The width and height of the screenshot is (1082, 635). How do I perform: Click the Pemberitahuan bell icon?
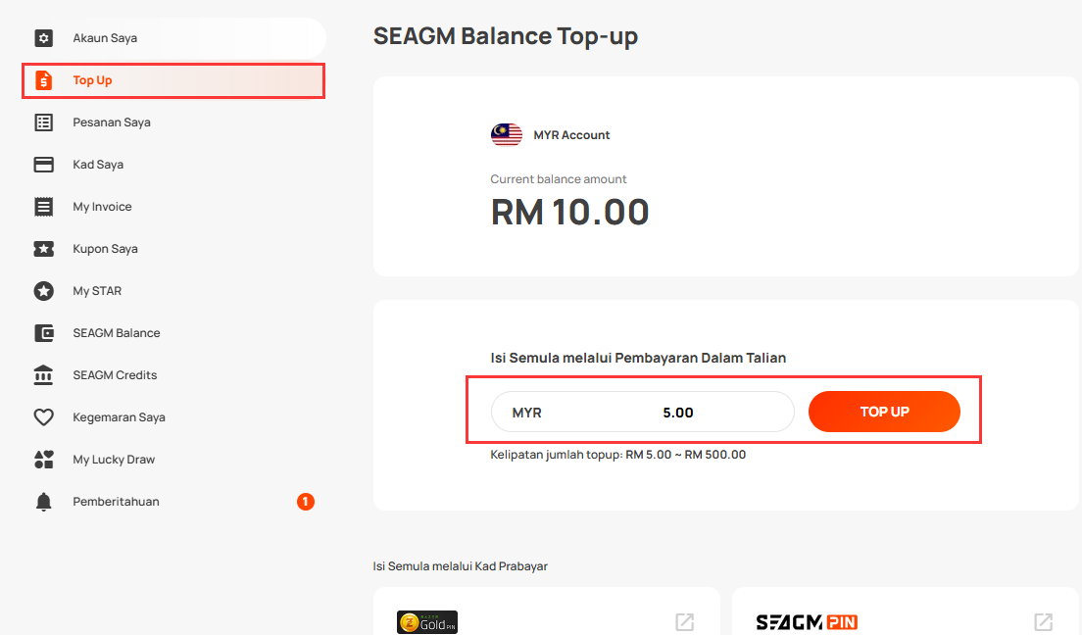tap(43, 501)
